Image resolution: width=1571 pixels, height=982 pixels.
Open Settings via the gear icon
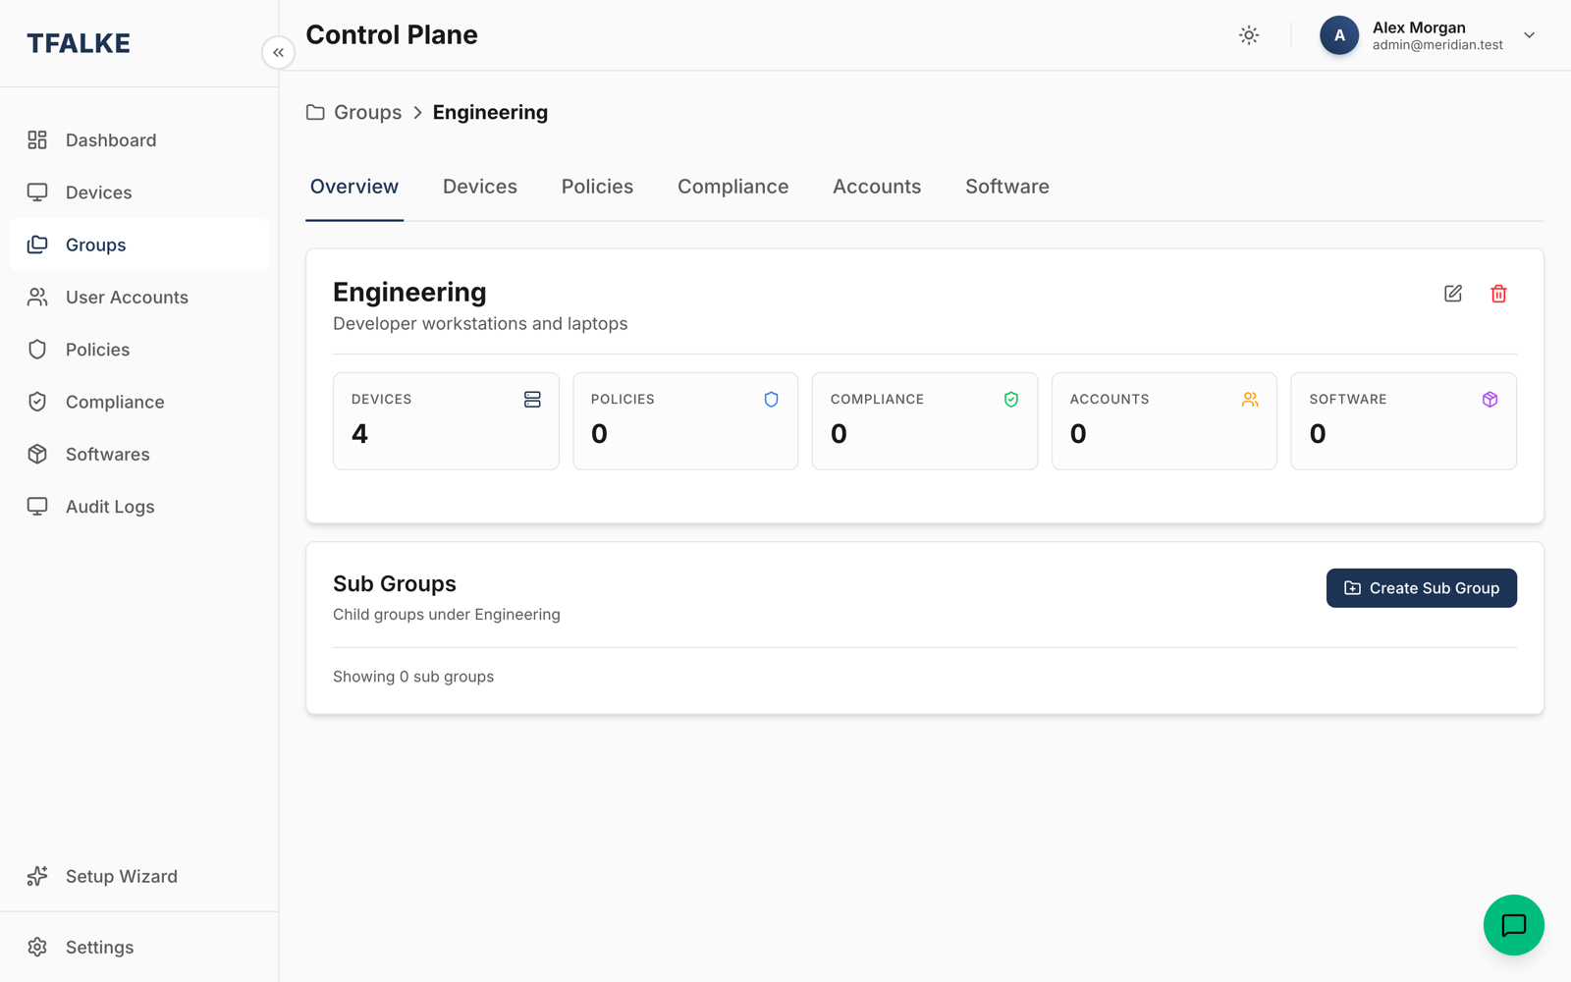coord(37,947)
